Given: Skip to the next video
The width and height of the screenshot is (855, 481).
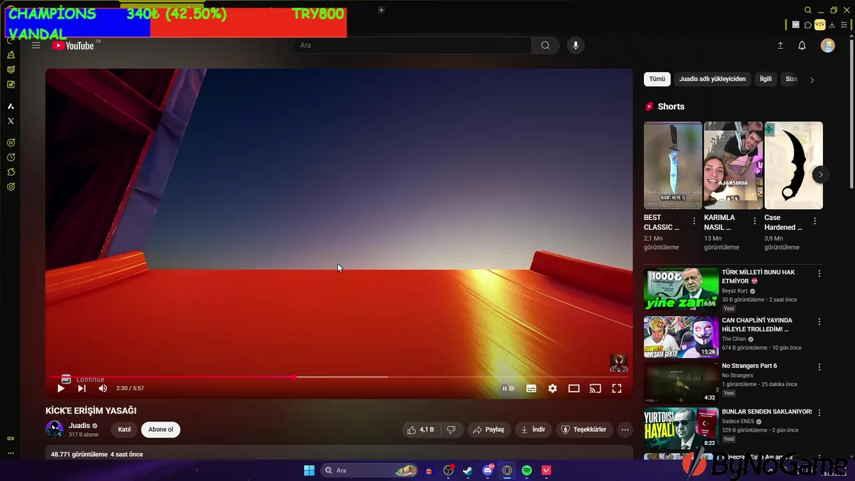Looking at the screenshot, I should click(81, 388).
